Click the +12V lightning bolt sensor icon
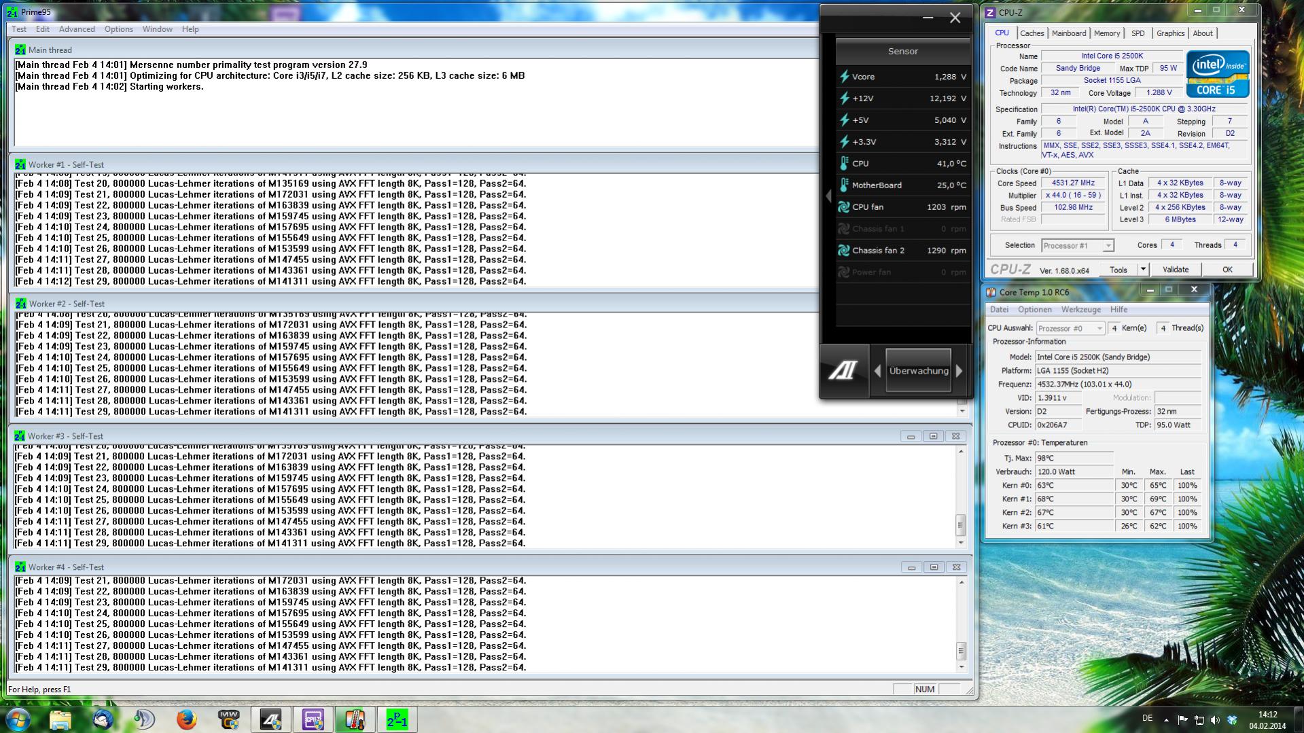This screenshot has width=1304, height=733. coord(844,99)
